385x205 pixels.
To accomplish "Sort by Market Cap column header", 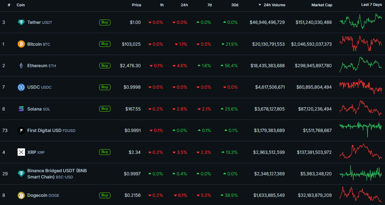I will [322, 5].
